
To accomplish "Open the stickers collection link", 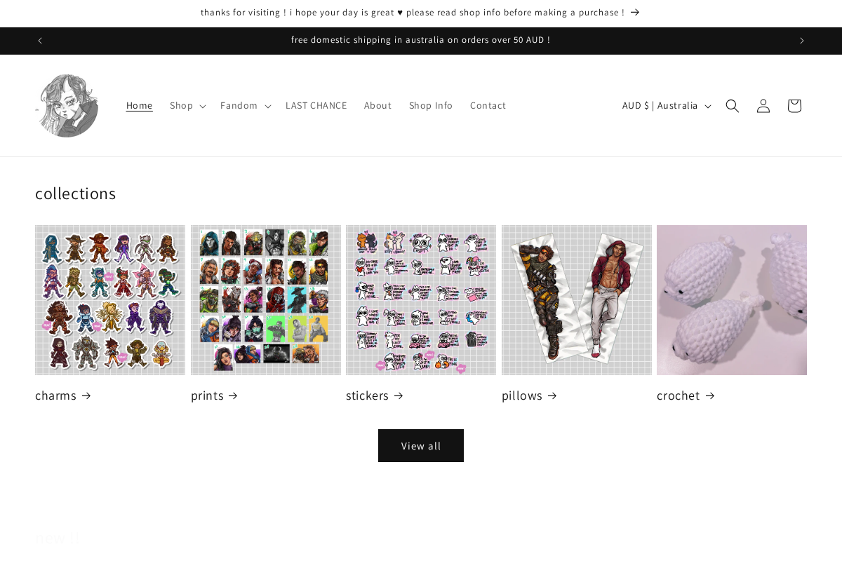I will tap(368, 396).
